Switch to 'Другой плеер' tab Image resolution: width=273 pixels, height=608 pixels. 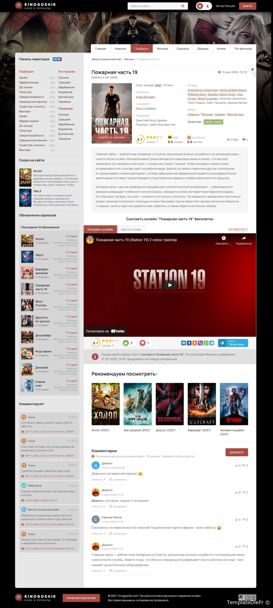131,229
